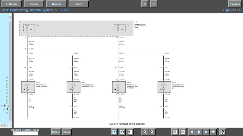Collapse the last minus node in the tree
The width and height of the screenshot is (243, 136).
[7, 113]
